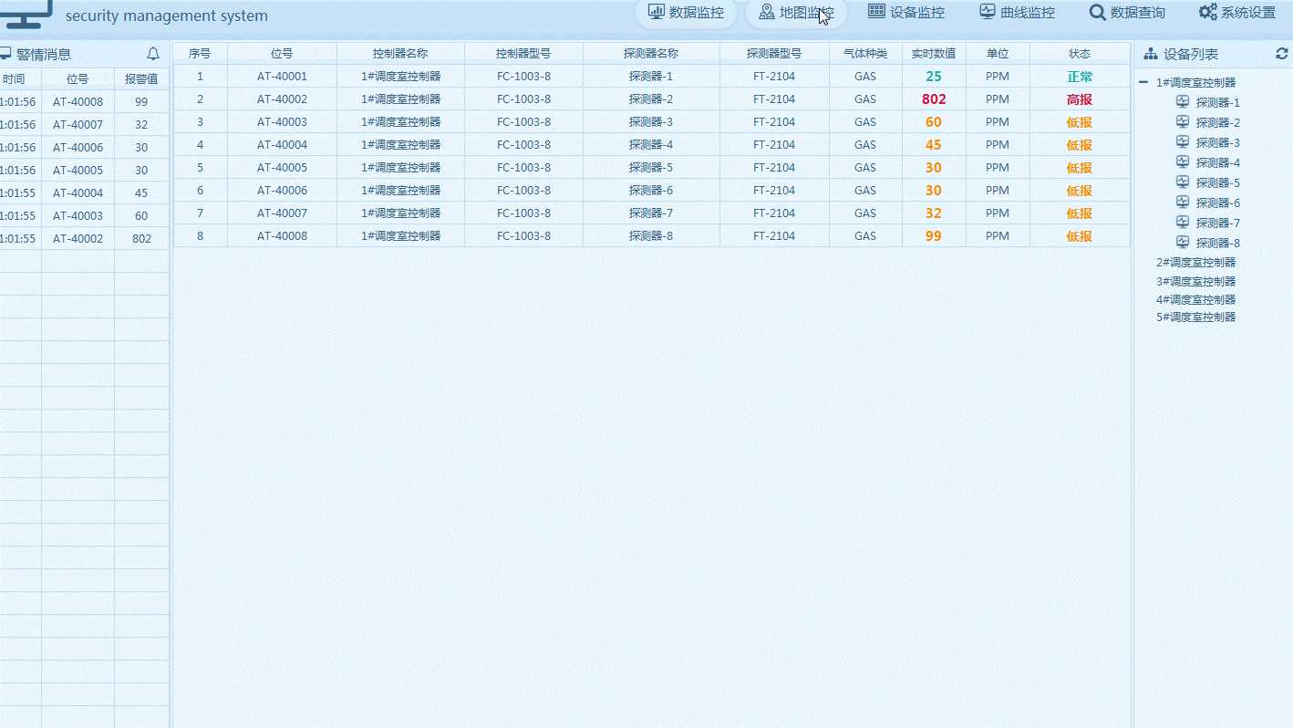
Task: Switch to 地图监控 tab
Action: point(796,13)
